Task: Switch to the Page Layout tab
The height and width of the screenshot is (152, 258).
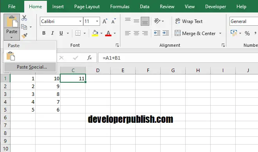Action: [x=87, y=7]
